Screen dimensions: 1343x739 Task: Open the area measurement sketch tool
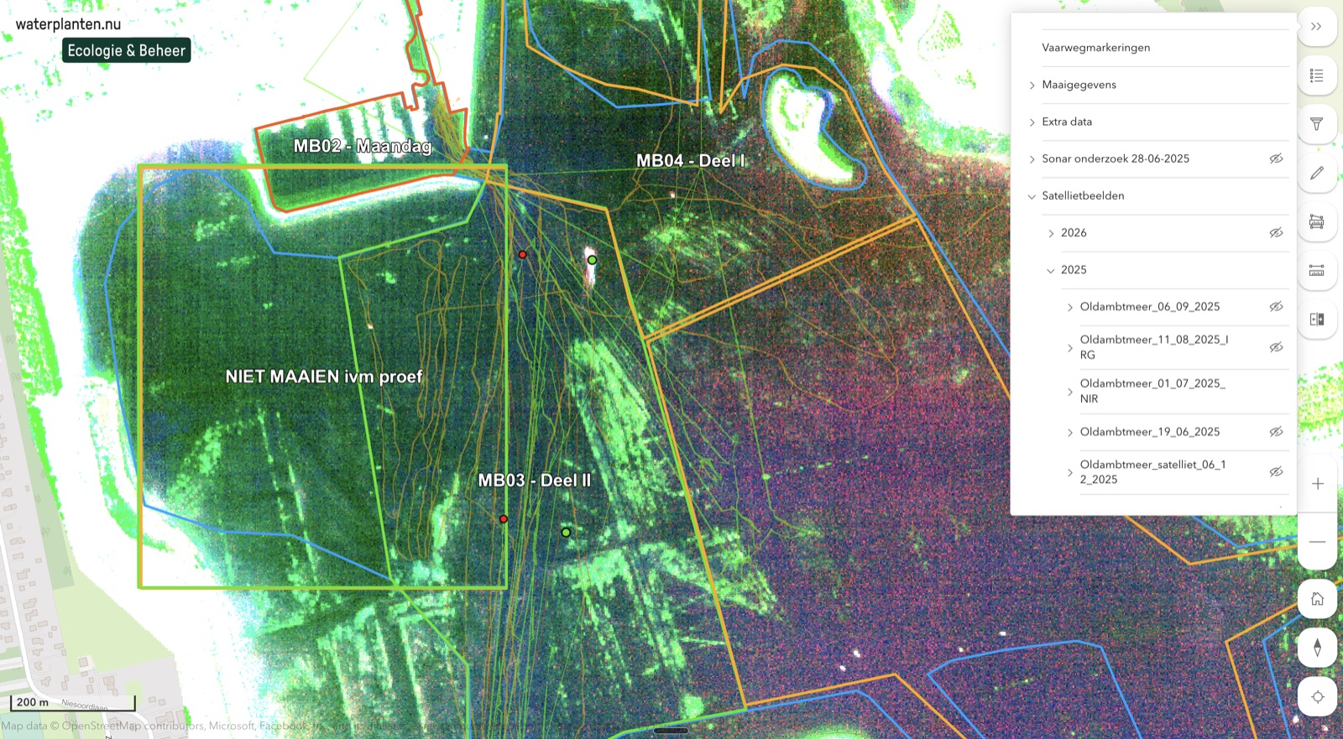[1316, 221]
